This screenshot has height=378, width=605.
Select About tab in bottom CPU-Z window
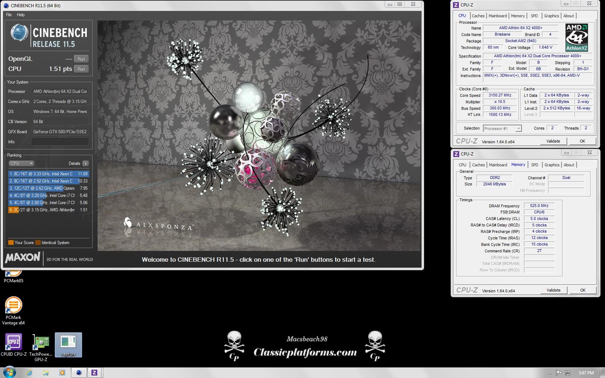click(569, 165)
